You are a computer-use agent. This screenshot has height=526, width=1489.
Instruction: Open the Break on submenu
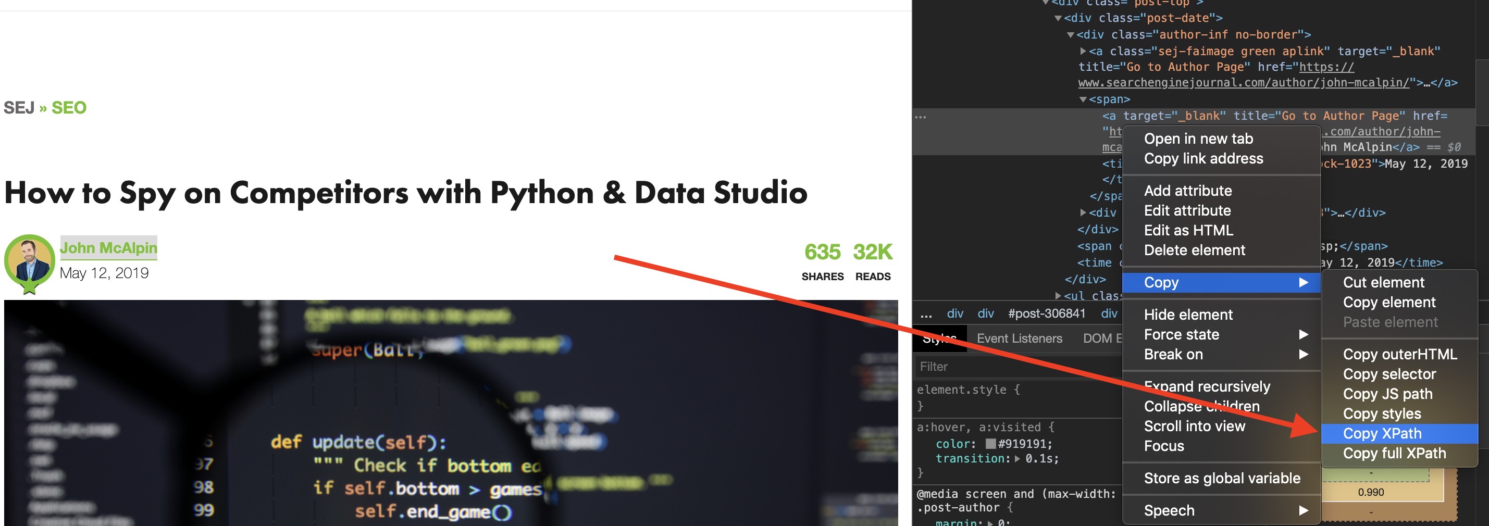click(1173, 354)
